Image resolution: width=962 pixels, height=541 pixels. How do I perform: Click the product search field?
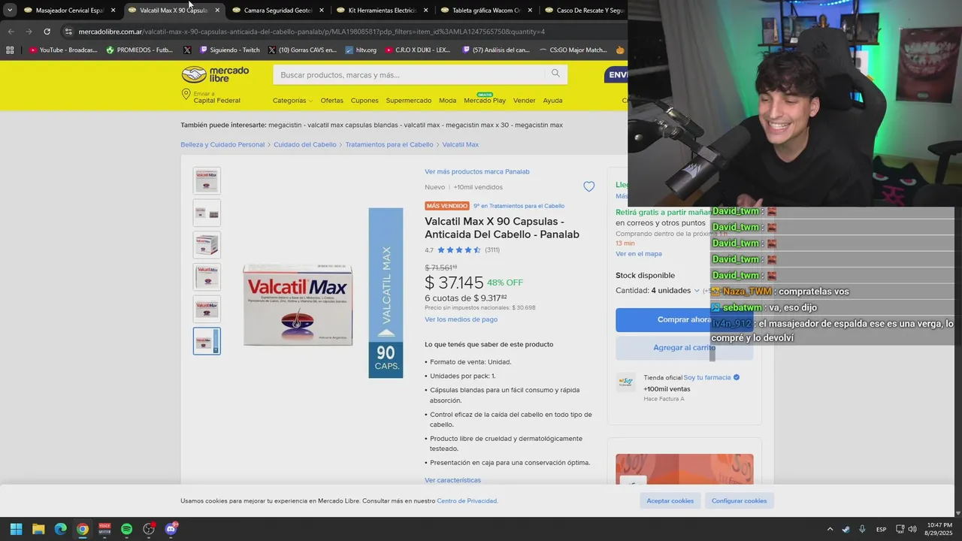click(x=408, y=74)
